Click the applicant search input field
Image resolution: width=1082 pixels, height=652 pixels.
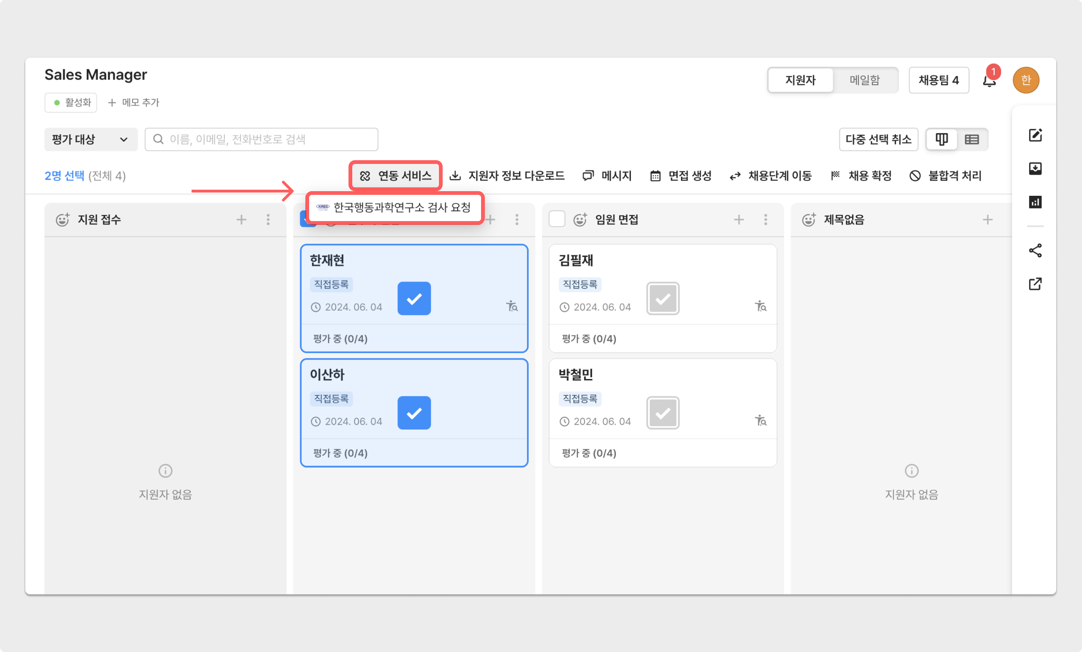261,140
